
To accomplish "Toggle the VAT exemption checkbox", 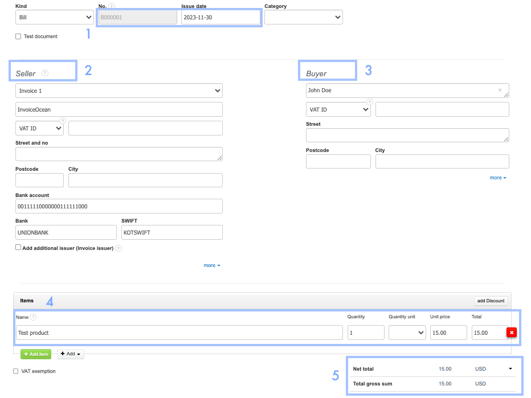I will (16, 371).
